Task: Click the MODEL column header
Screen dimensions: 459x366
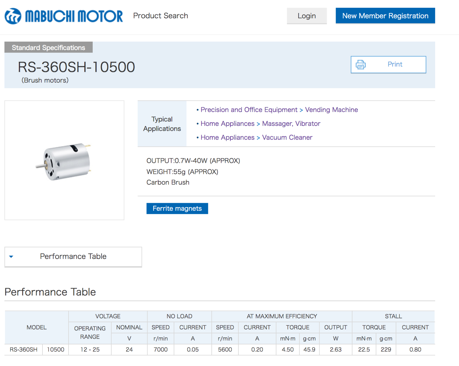Action: pos(37,328)
